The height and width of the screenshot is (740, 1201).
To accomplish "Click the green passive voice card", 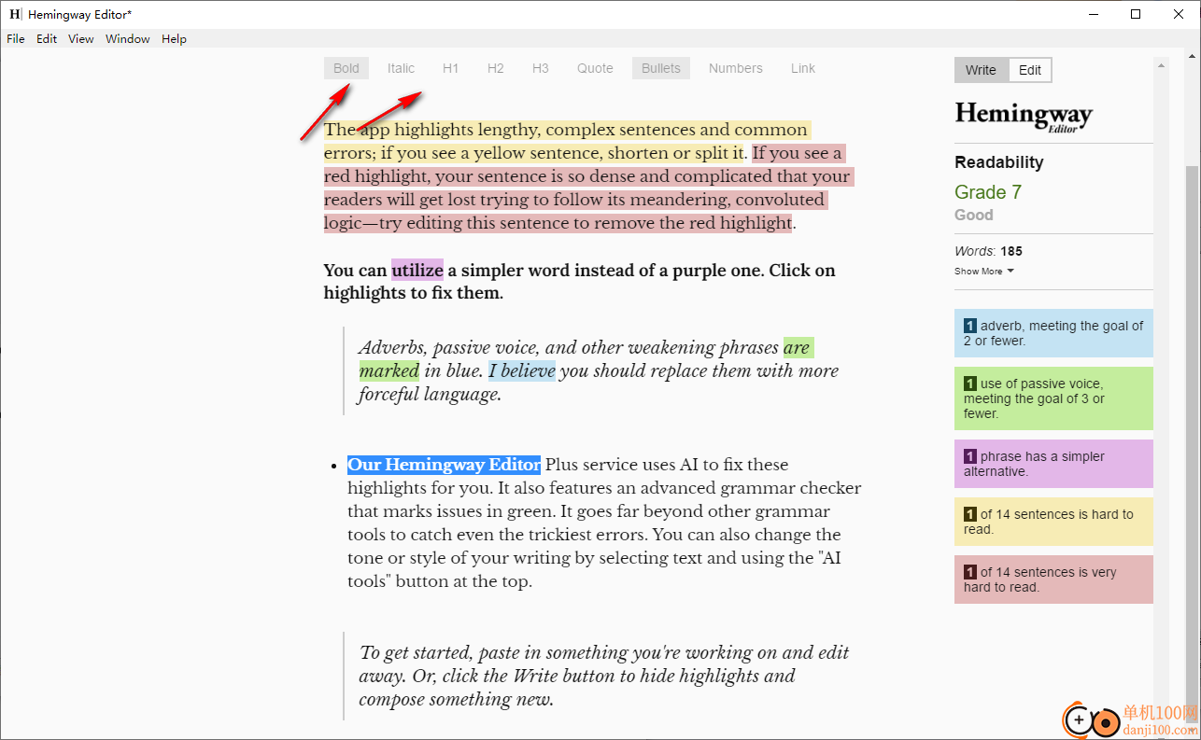I will pos(1053,398).
